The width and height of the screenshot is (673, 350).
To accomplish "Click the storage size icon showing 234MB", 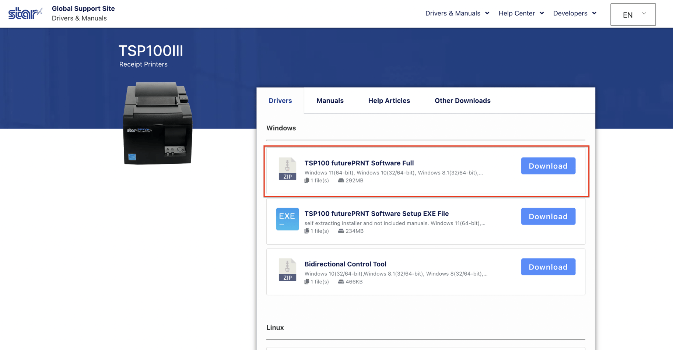I will click(341, 231).
